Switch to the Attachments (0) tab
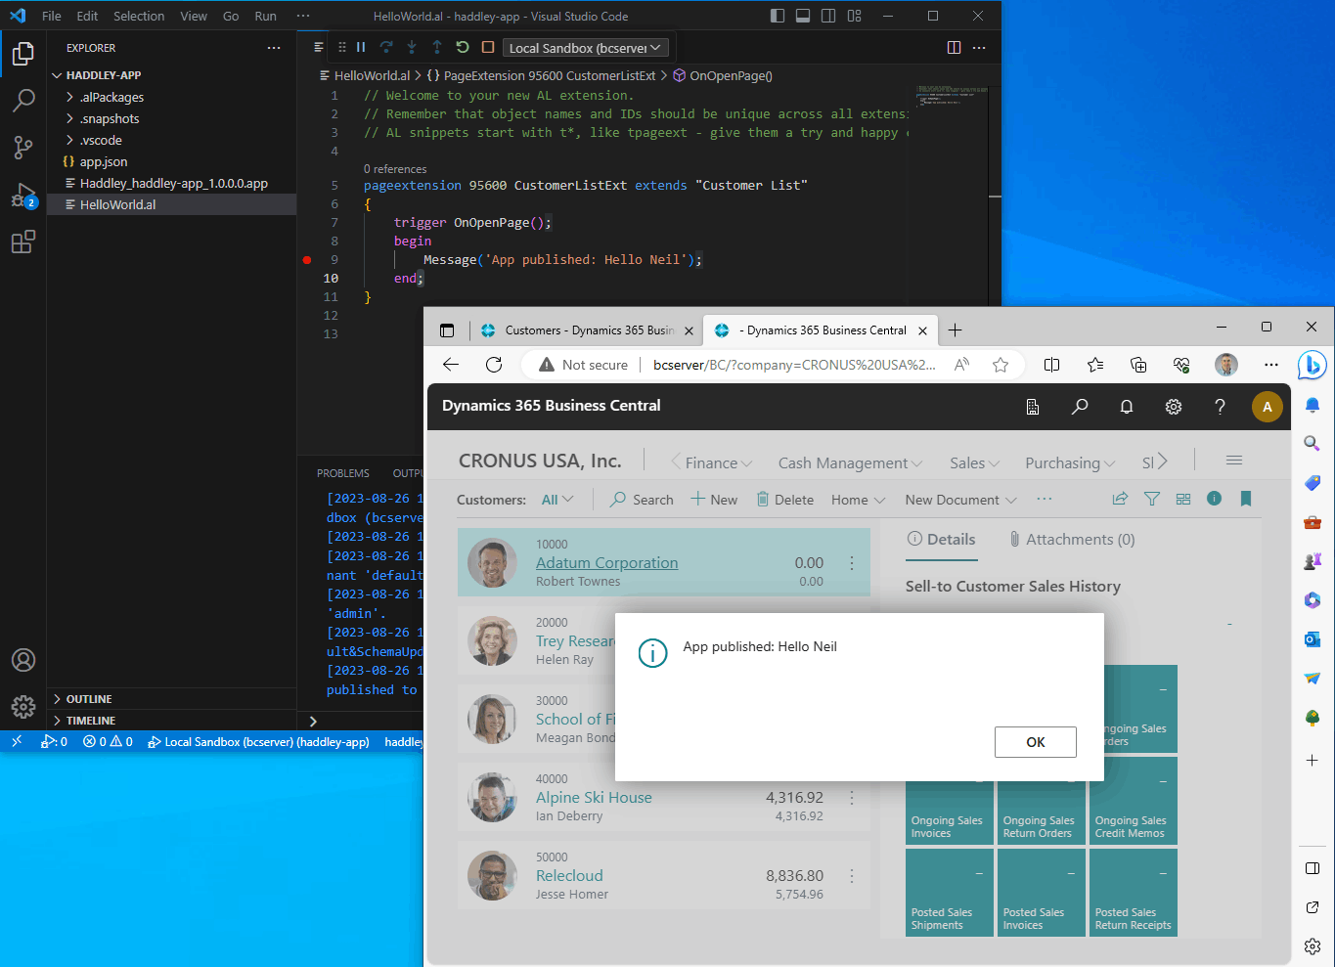 click(x=1072, y=540)
